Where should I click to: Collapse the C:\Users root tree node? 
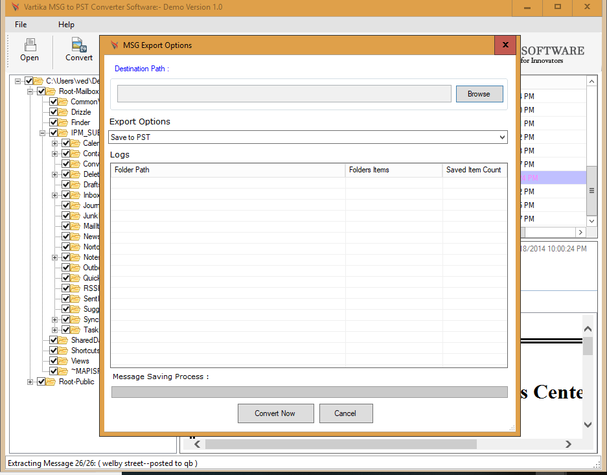[17, 81]
